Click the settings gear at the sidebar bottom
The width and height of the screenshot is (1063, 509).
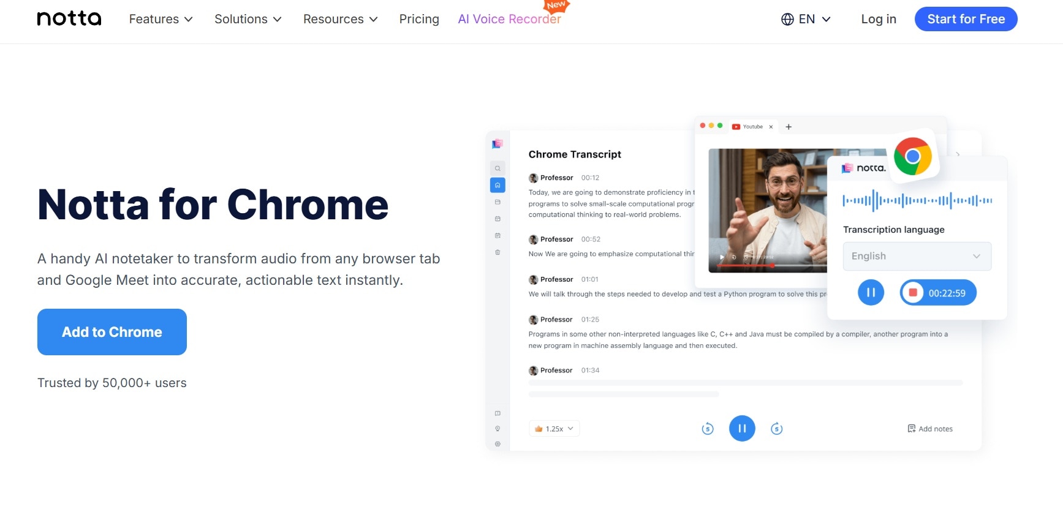(497, 444)
